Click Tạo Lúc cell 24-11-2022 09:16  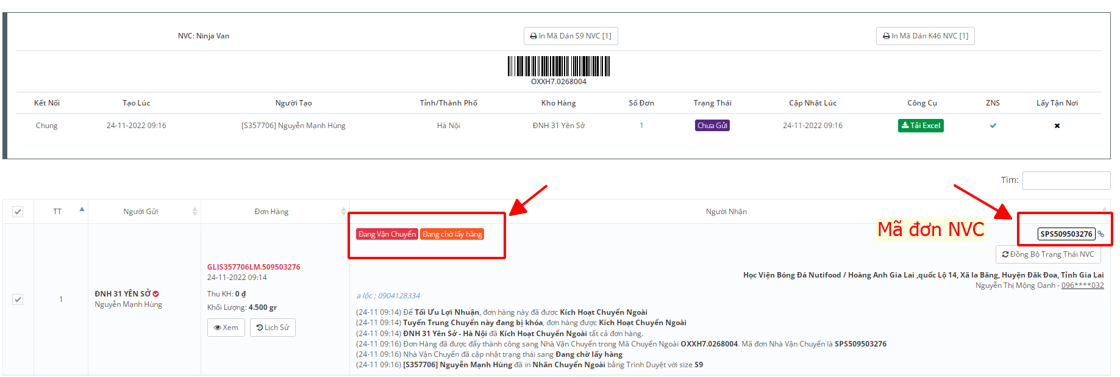pos(136,126)
